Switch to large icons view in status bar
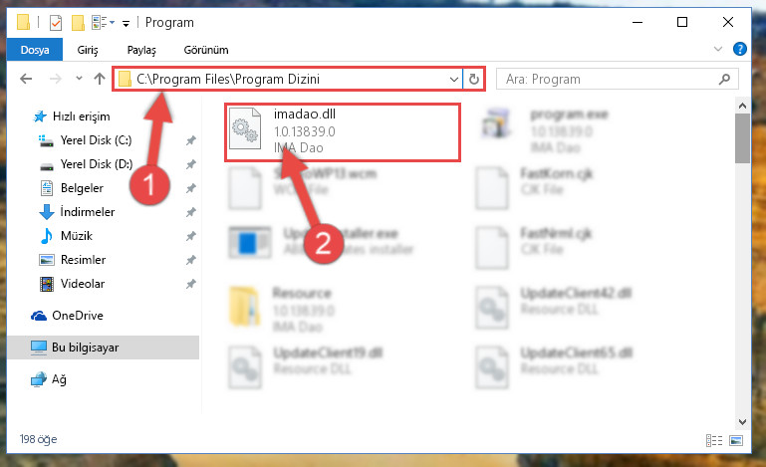The height and width of the screenshot is (467, 766). (x=736, y=441)
